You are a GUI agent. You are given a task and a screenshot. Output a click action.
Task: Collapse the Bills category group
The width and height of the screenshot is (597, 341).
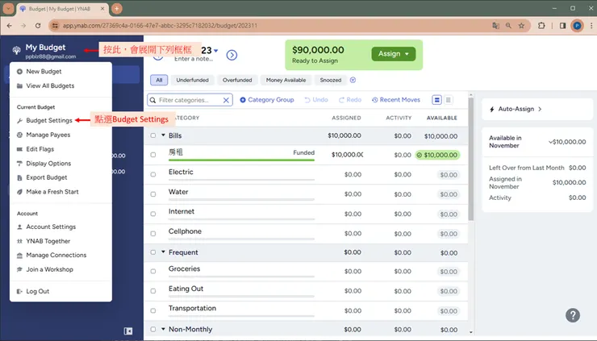[163, 135]
